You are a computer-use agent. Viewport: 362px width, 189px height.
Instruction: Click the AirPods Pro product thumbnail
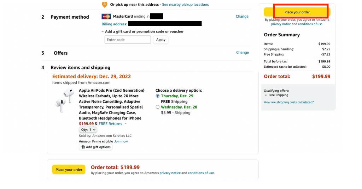(x=64, y=101)
